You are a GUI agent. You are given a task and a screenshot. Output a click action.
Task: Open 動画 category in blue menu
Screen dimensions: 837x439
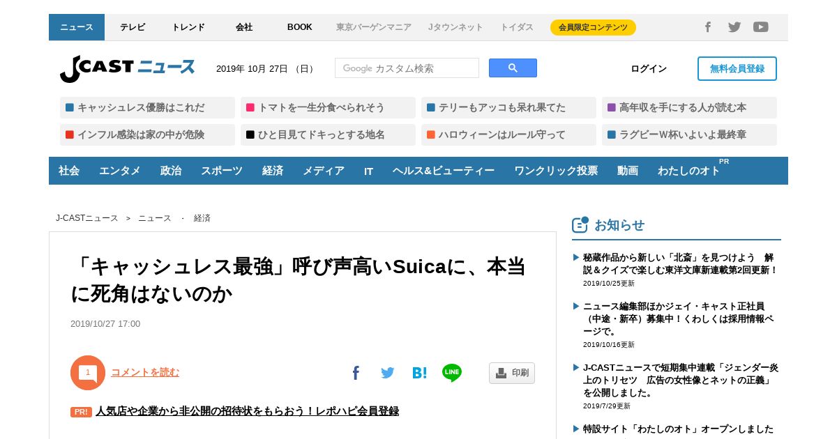tap(628, 171)
